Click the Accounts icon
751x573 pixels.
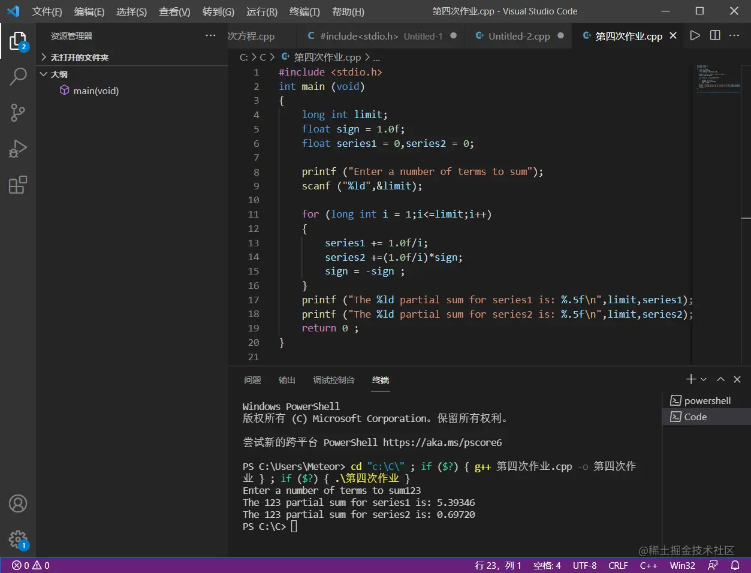[x=18, y=503]
